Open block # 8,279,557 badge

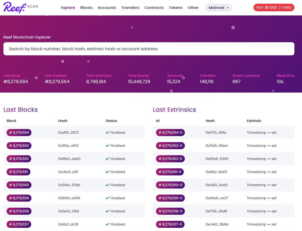click(x=19, y=224)
